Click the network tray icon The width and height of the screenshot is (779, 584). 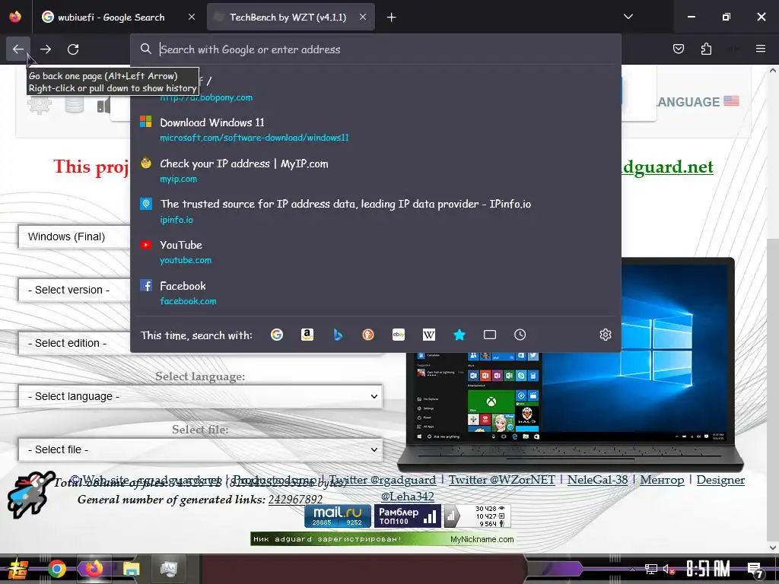click(651, 570)
